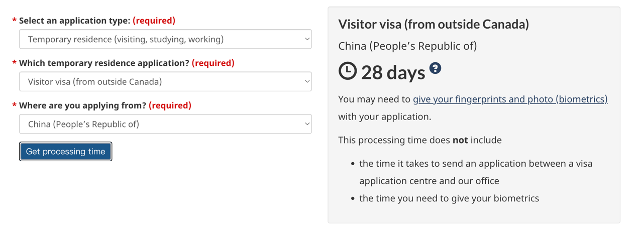Expand the Visitor visa application dropdown
The height and width of the screenshot is (238, 638).
coord(165,81)
